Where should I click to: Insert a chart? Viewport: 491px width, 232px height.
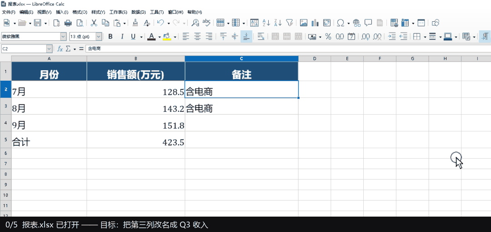click(315, 23)
